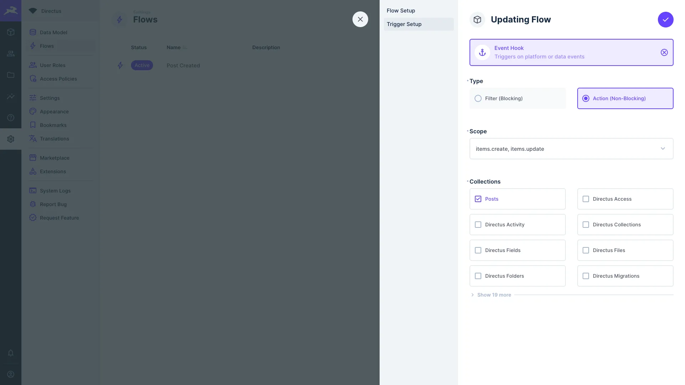
Task: Open the User Directory people icon
Action: 11,53
